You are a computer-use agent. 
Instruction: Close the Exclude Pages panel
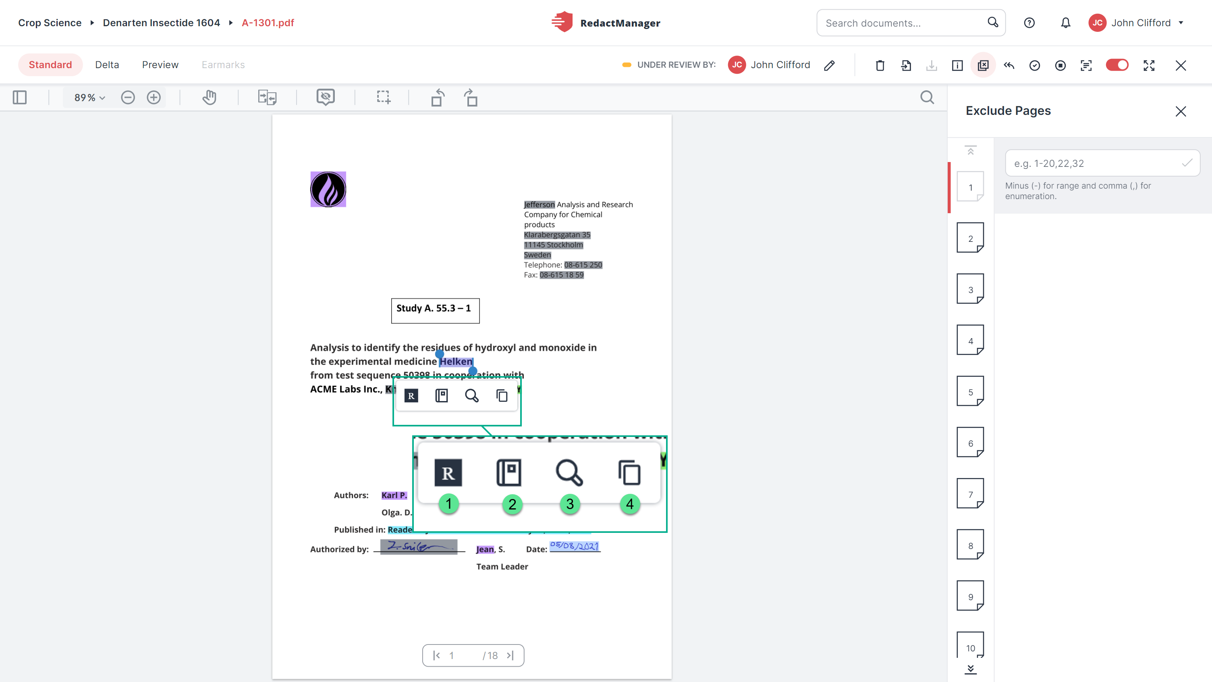pyautogui.click(x=1181, y=111)
